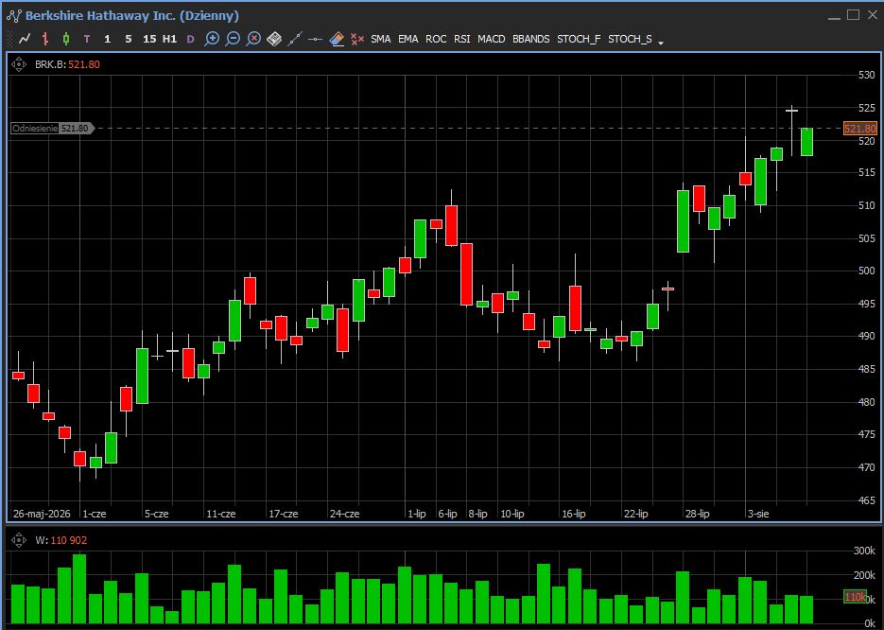Add MACD indicator

[x=491, y=39]
